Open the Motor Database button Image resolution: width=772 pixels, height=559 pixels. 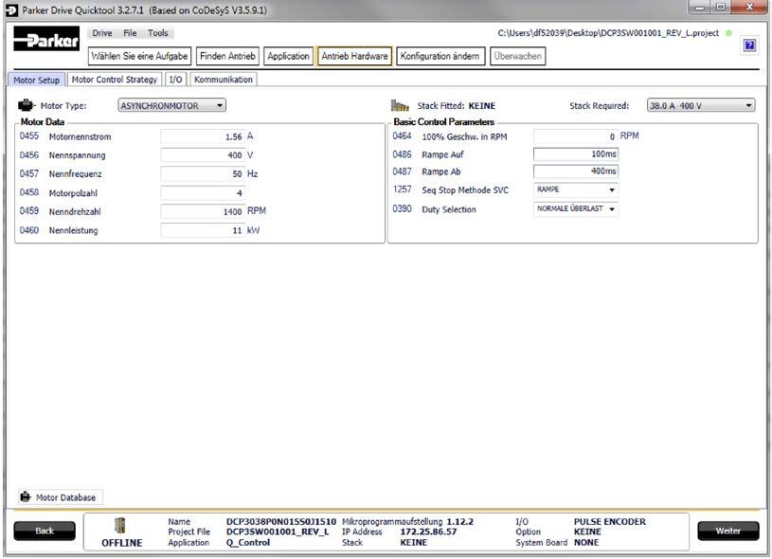coord(60,497)
